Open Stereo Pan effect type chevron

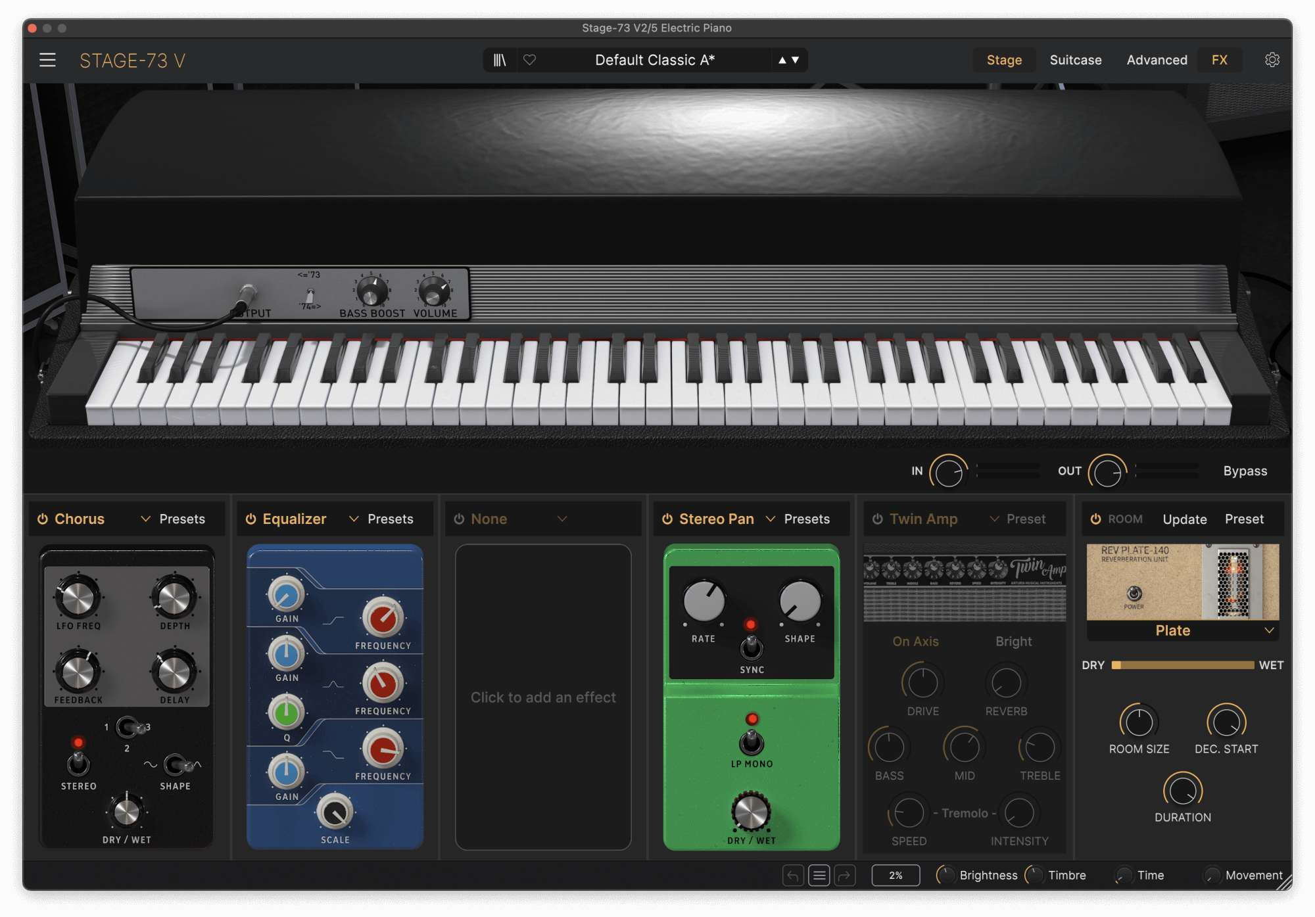pyautogui.click(x=771, y=519)
